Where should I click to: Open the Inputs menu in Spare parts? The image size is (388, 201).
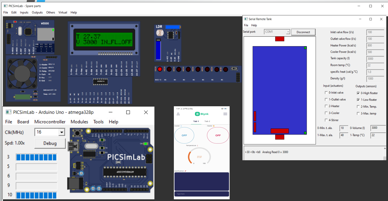tap(24, 12)
